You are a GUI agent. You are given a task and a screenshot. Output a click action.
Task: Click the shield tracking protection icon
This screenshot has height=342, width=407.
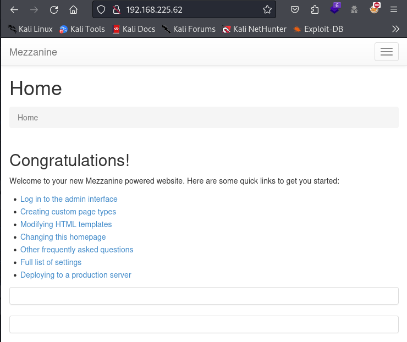pyautogui.click(x=101, y=9)
